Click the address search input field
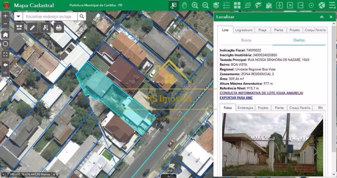Image resolution: width=337 pixels, height=178 pixels. (50, 16)
